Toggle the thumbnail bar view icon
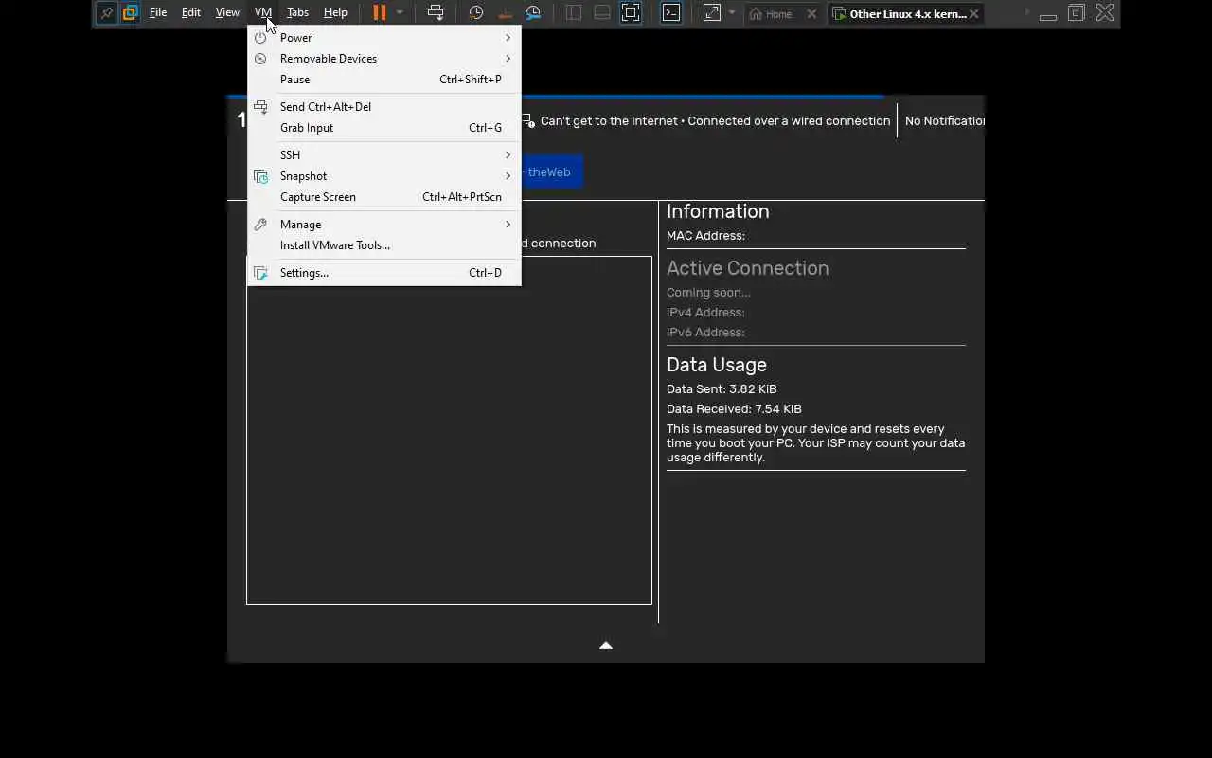The height and width of the screenshot is (758, 1212). (602, 12)
